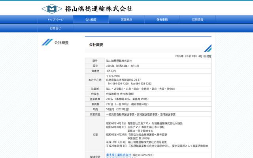This screenshot has width=253, height=158.
Task: Click the 沿革 row label
Action: [x=95, y=134]
